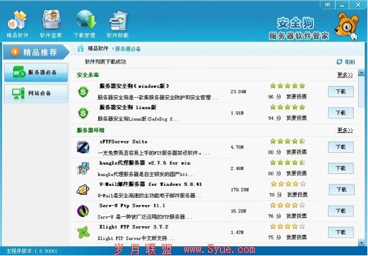
Task: Click the 主程序版本 status bar text
Action: pyautogui.click(x=31, y=251)
